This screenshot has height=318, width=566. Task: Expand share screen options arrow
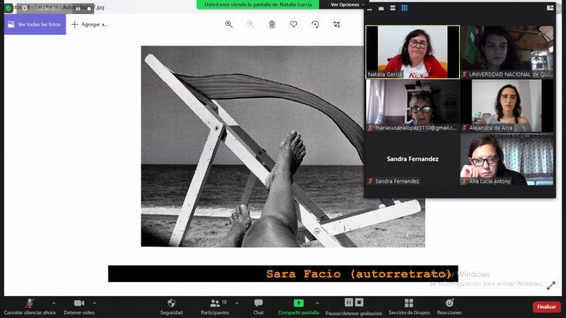coord(318,302)
